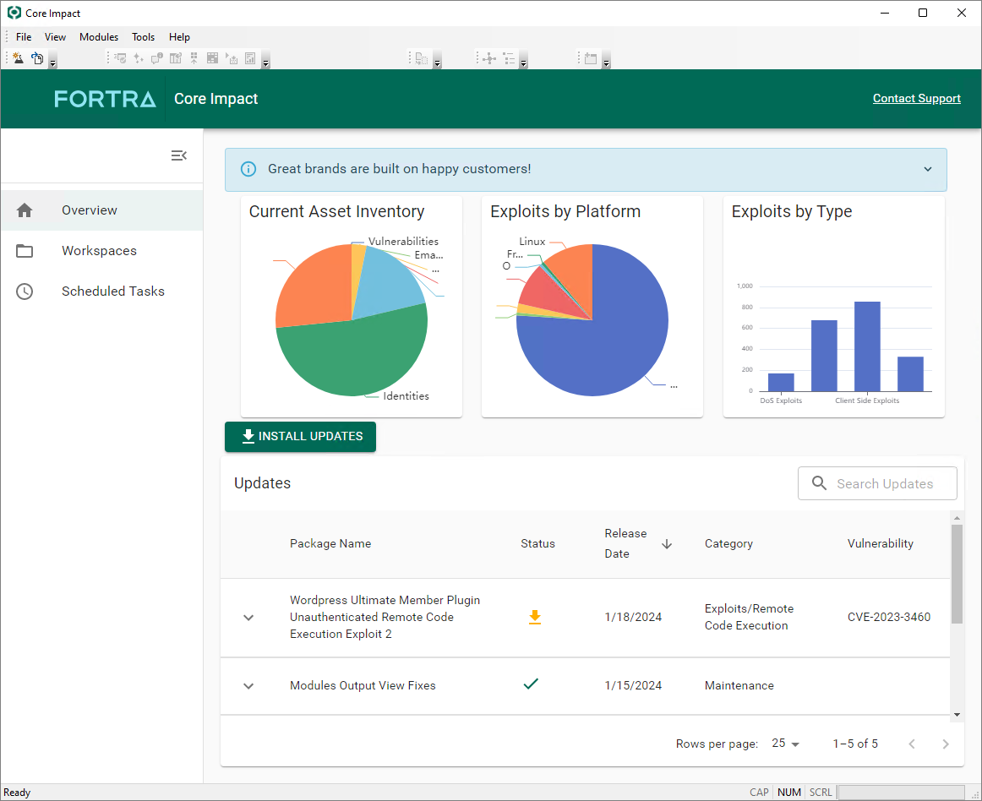The width and height of the screenshot is (982, 801).
Task: Expand the Wordpress Ultimate Member Plugin row
Action: [x=248, y=618]
